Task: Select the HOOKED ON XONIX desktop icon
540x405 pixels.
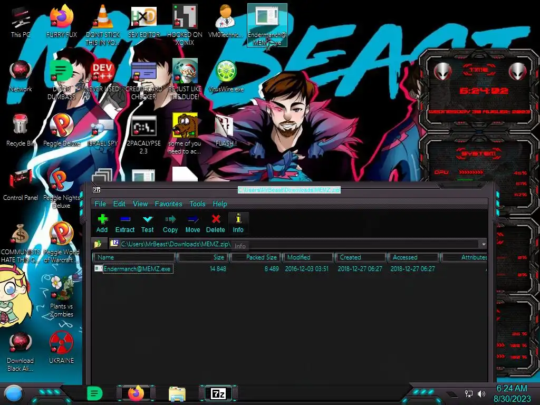Action: 185,25
